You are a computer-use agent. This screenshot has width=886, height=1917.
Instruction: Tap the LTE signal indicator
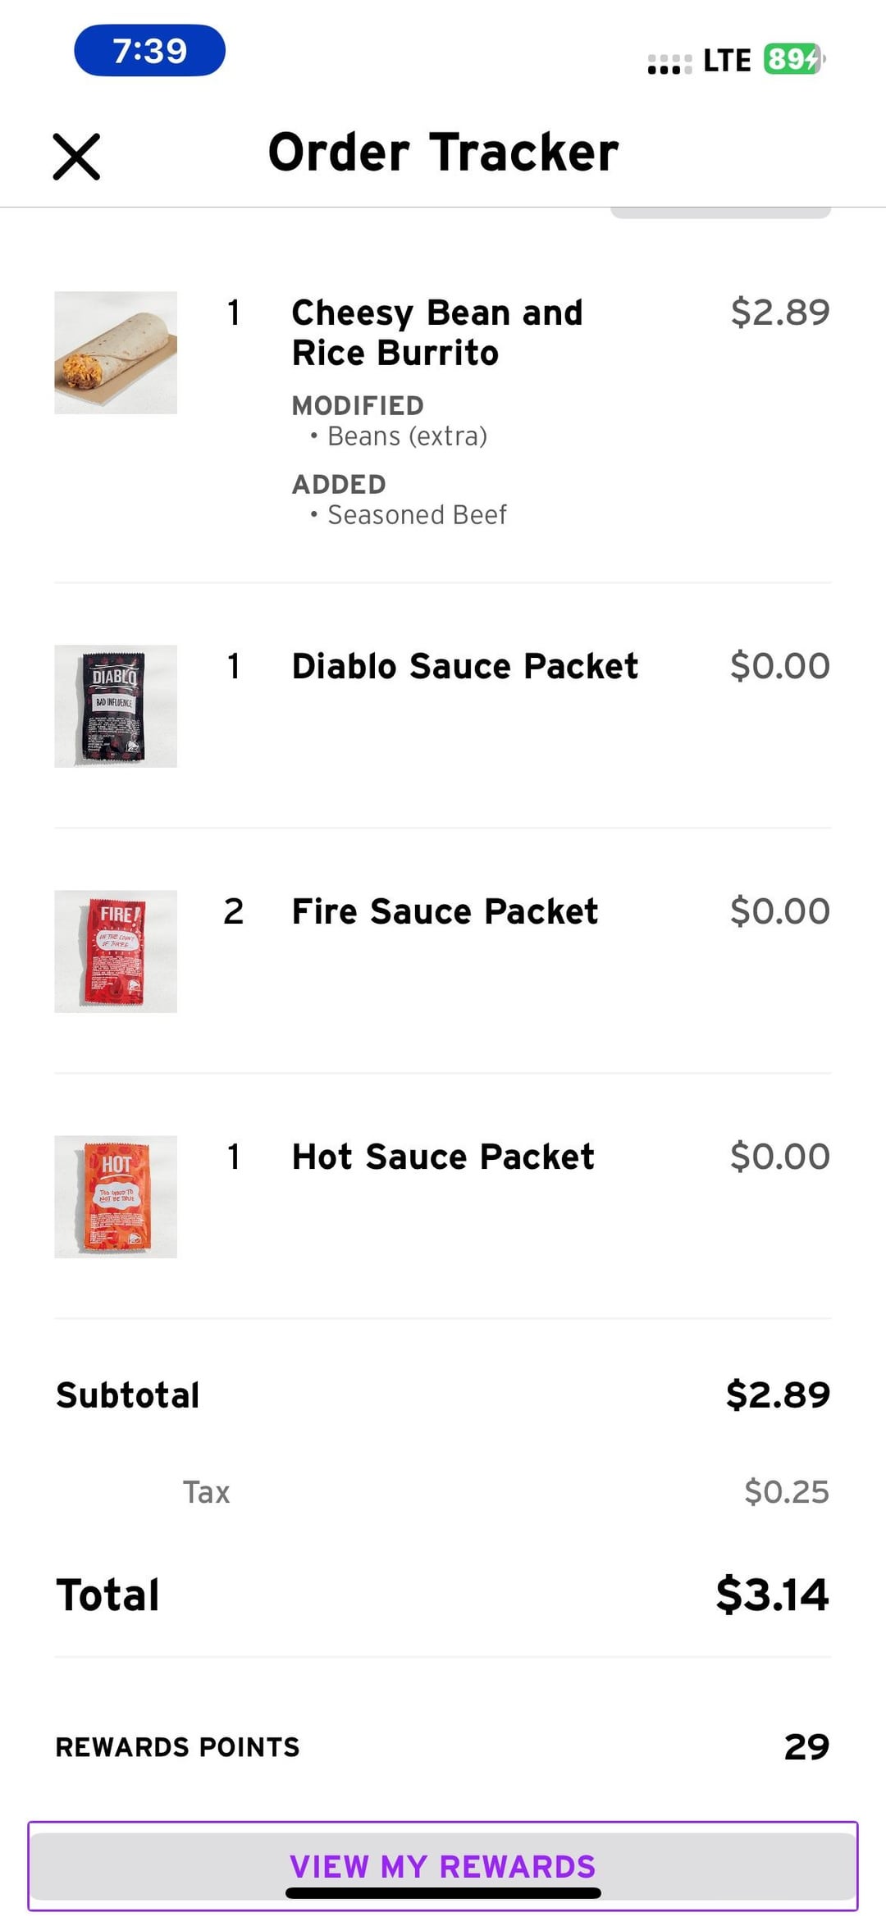(727, 61)
